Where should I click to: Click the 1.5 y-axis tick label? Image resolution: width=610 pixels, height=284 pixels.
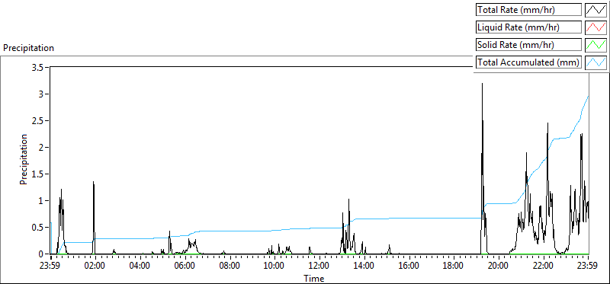point(37,174)
